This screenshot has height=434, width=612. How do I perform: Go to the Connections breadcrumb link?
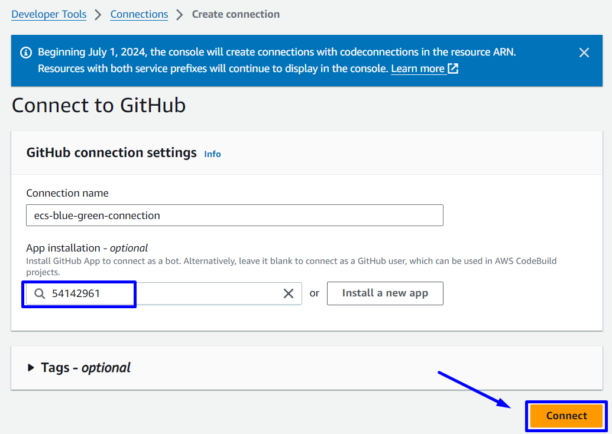click(139, 14)
